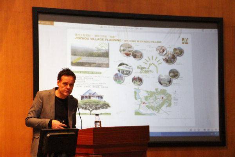
Task: Select the circular photo below Home Zhaoxu logo
Action: [137, 80]
